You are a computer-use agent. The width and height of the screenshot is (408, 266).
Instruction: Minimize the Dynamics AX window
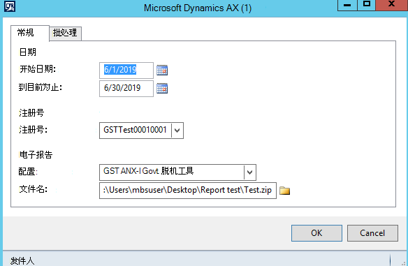click(x=347, y=5)
